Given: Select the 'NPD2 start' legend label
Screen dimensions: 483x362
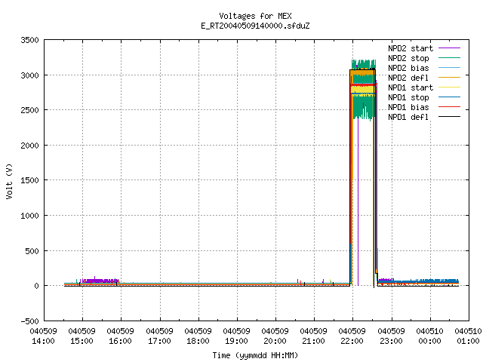Looking at the screenshot, I should [x=411, y=48].
